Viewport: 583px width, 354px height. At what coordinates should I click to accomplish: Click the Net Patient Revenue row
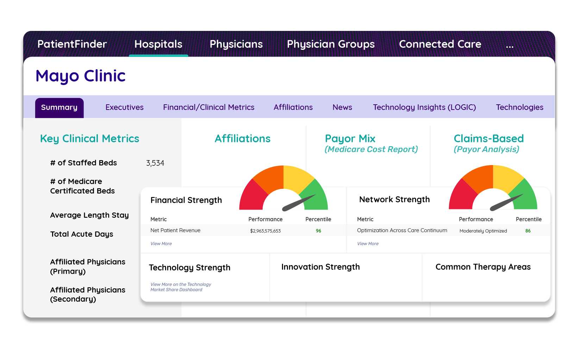(243, 230)
